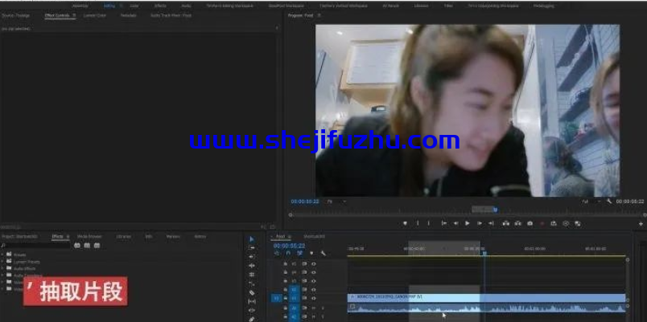This screenshot has height=322, width=647.
Task: Go to Out point
Action: (x=491, y=223)
